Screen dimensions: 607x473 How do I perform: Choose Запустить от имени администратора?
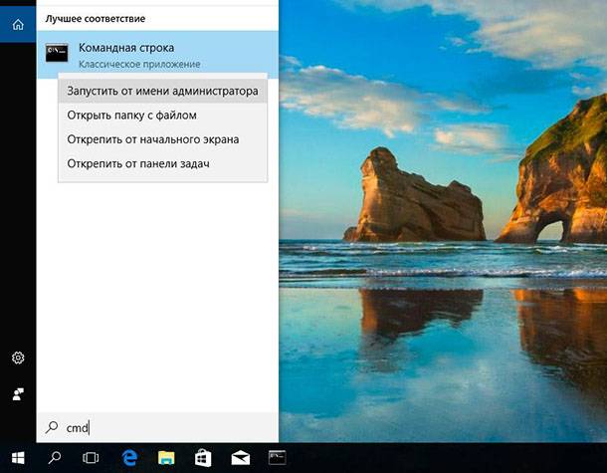162,91
